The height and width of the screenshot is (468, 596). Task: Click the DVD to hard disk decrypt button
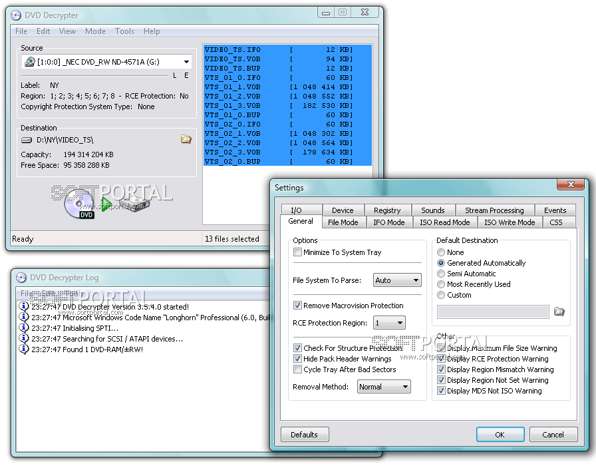[x=106, y=203]
